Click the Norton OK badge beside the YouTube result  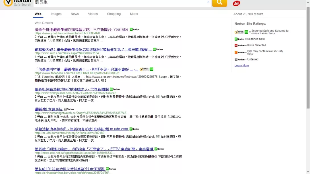coord(135,30)
